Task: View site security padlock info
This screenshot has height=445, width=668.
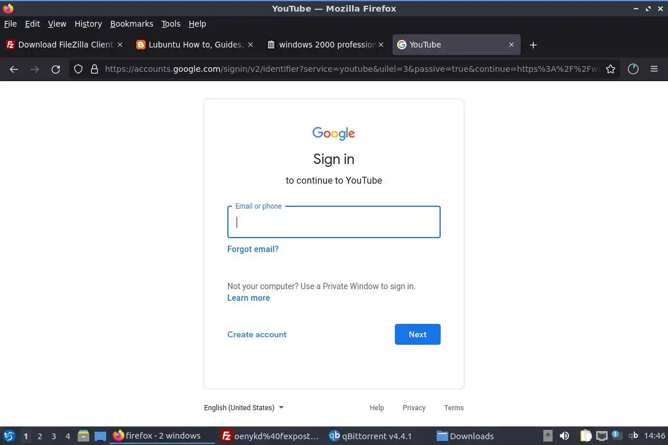Action: tap(95, 69)
